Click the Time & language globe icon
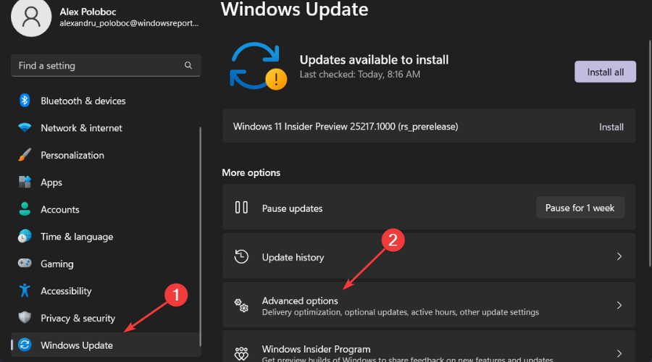This screenshot has height=362, width=652. point(25,236)
